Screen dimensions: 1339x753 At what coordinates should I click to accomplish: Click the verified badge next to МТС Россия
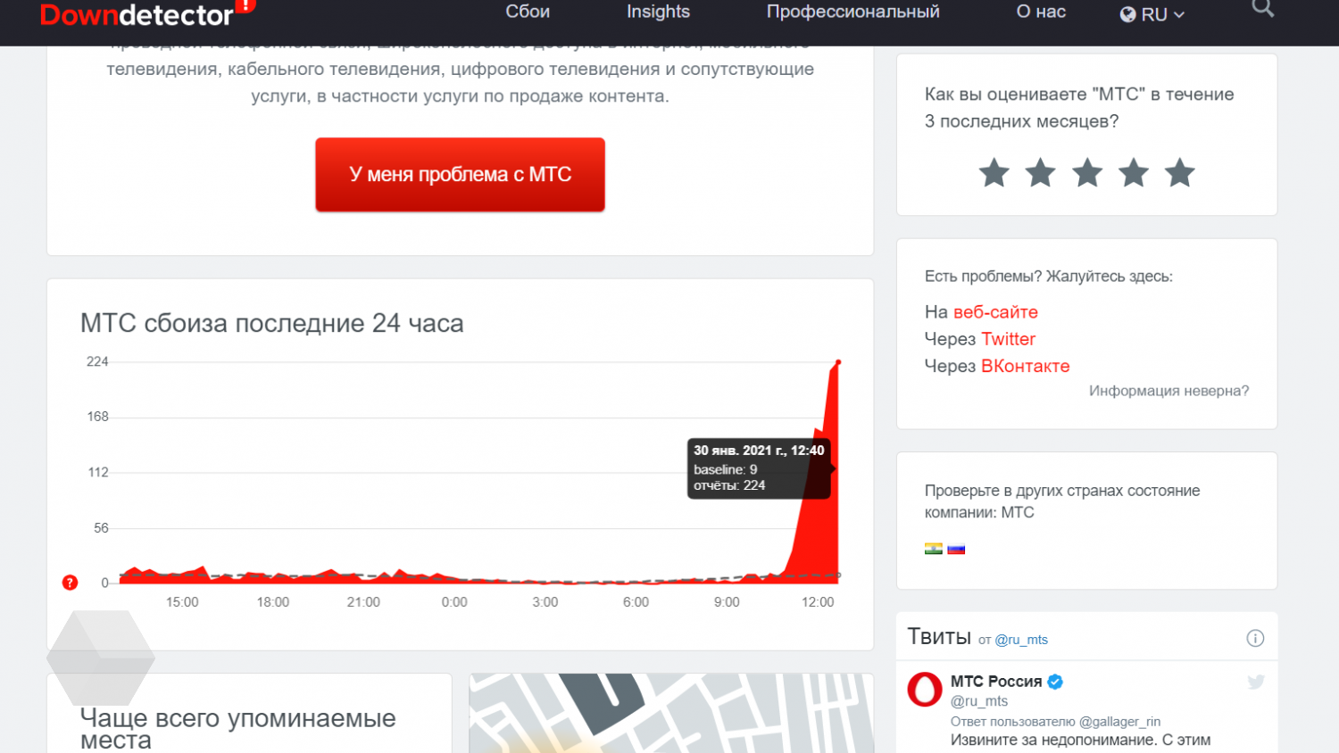point(1055,682)
